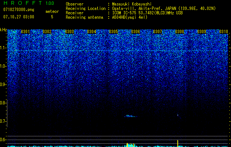Select the filename 0710270300.png
This screenshot has width=231, height=147.
point(19,10)
